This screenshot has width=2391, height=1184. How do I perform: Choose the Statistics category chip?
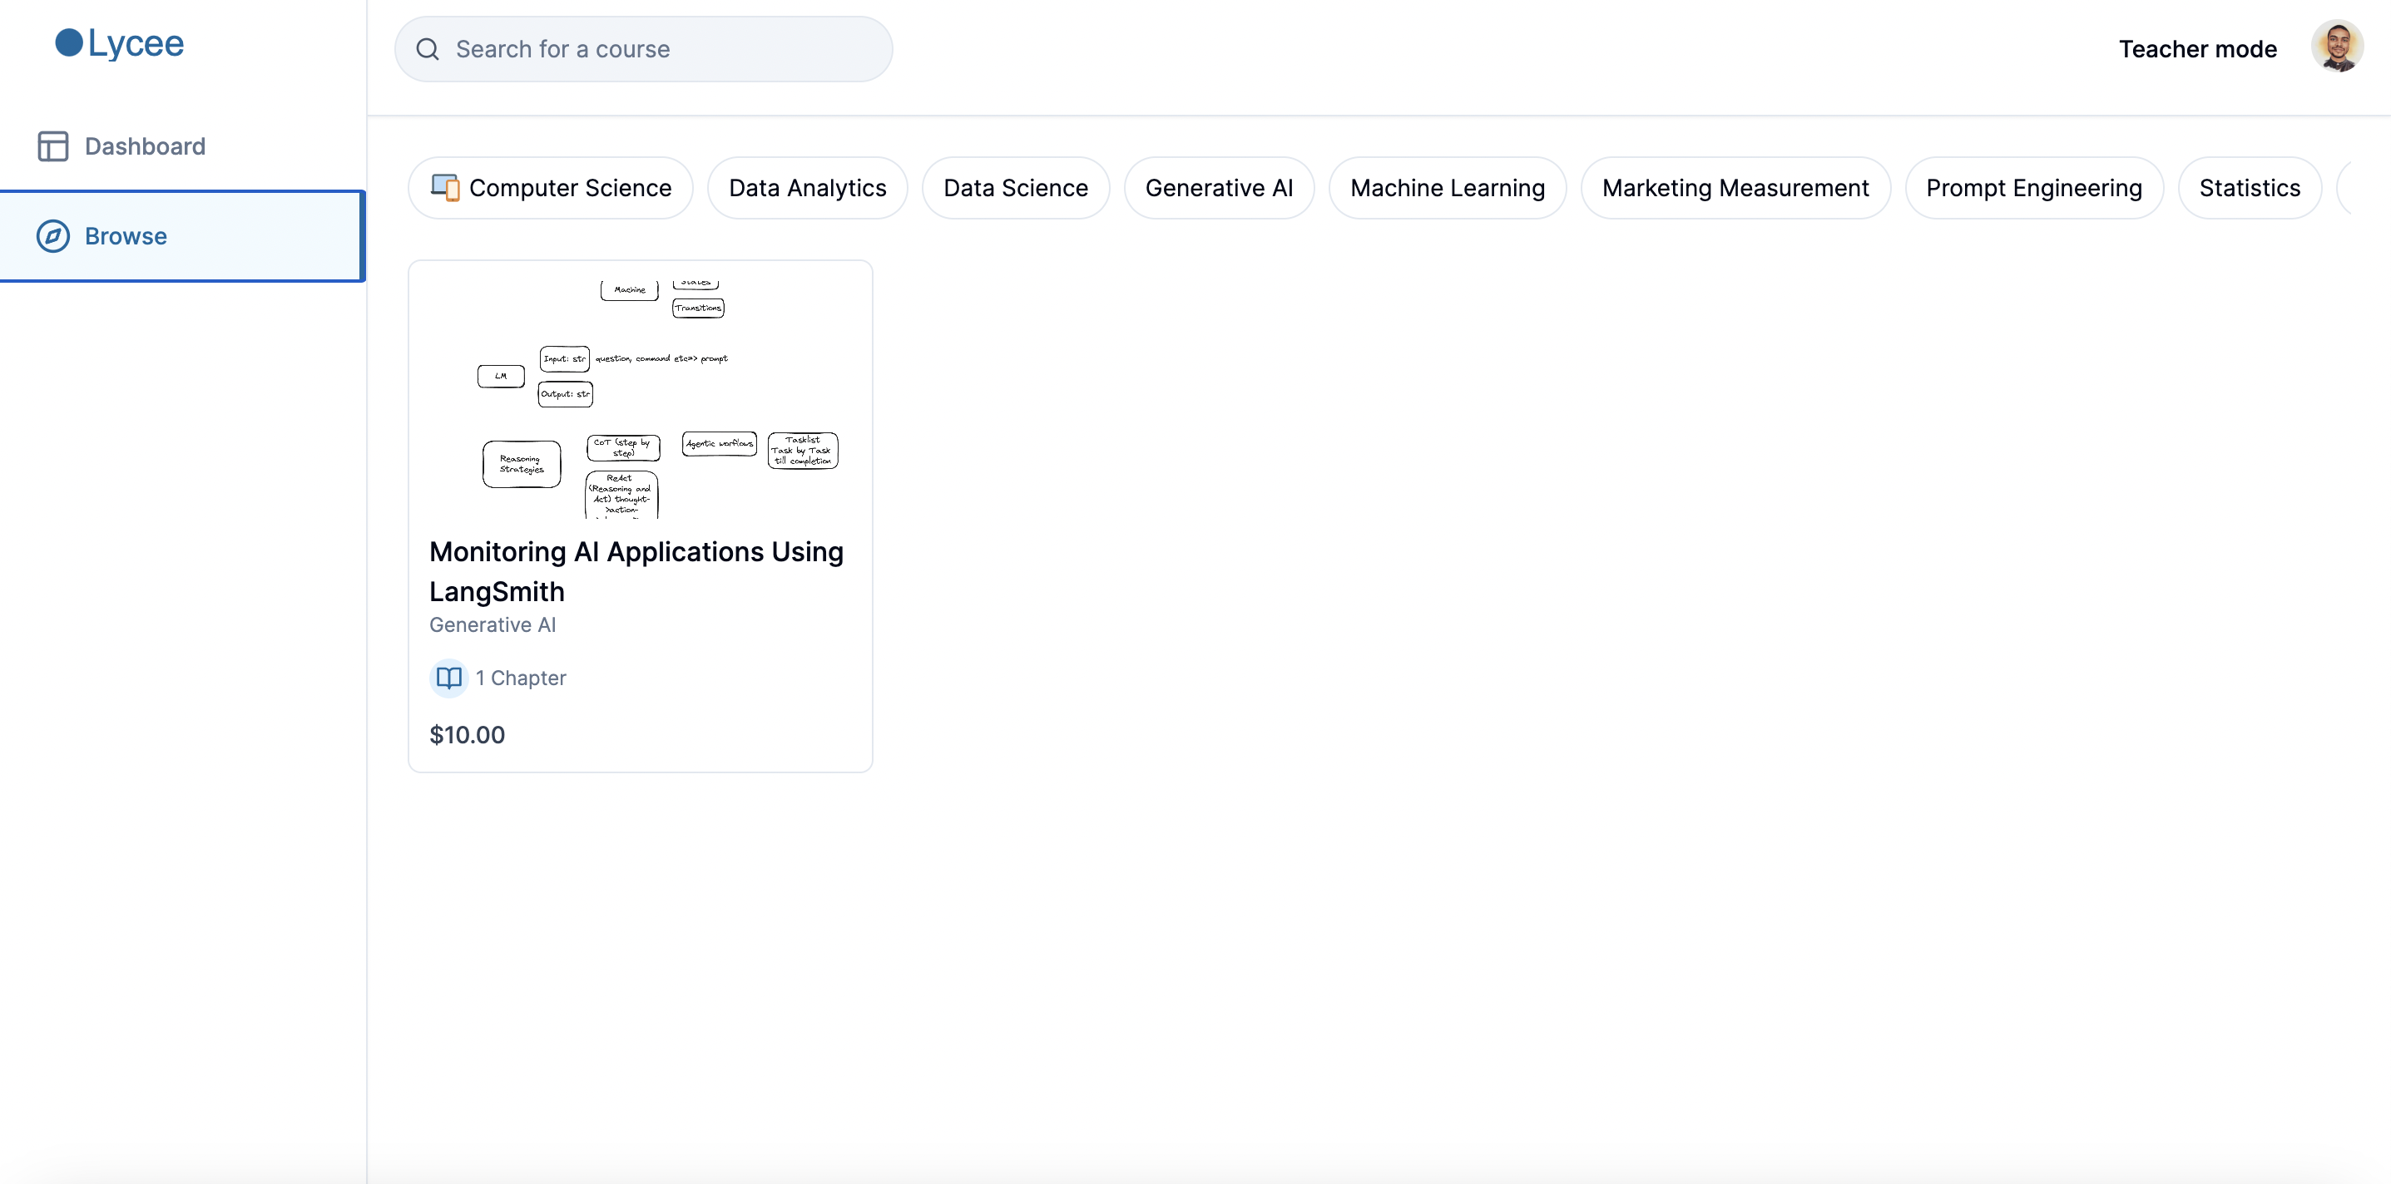[x=2248, y=189]
